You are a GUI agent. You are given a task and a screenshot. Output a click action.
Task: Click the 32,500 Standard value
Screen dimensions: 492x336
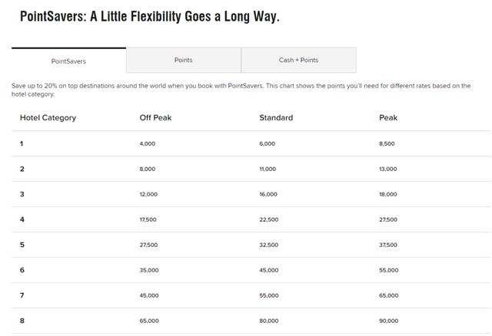click(269, 245)
